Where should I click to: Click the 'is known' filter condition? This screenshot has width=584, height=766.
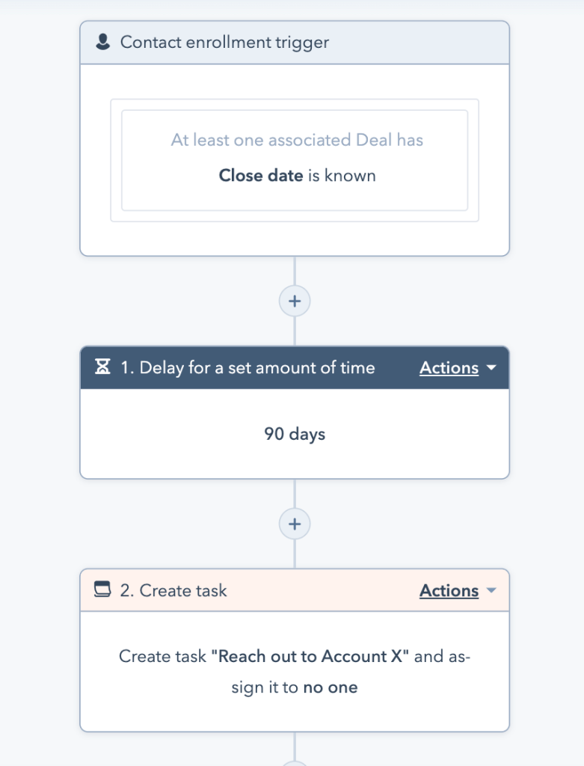click(342, 176)
